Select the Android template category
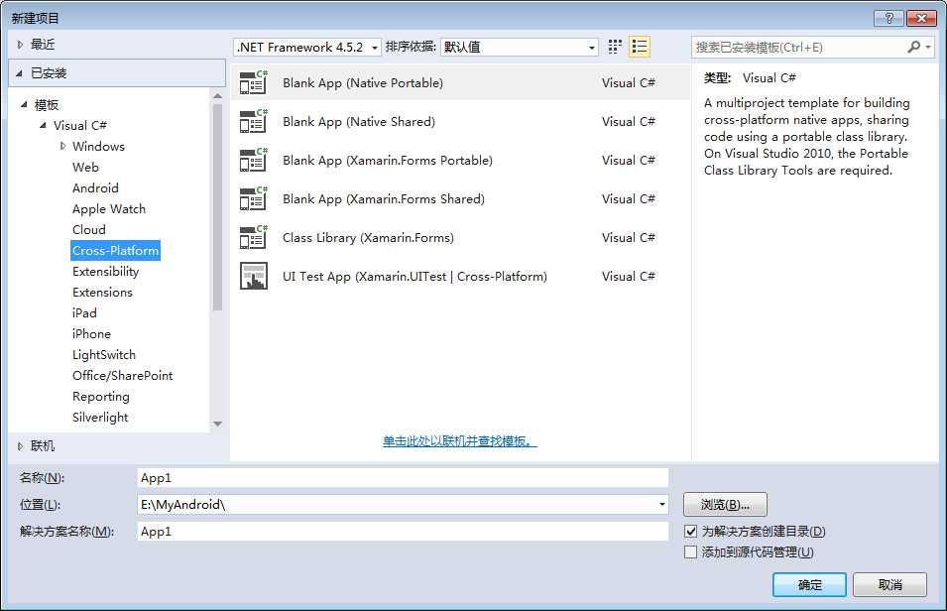 click(x=95, y=187)
